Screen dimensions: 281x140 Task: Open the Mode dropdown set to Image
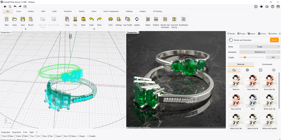(x=259, y=46)
